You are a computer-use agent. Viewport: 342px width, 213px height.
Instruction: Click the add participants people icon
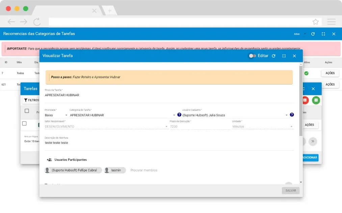tap(49, 160)
